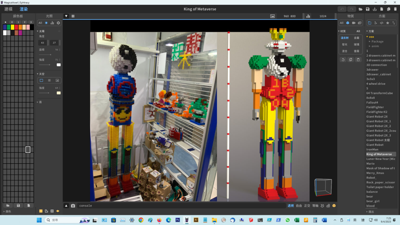The height and width of the screenshot is (225, 400).
Task: Click the bar-chart samples icon in the render bar
Action: 308,16
